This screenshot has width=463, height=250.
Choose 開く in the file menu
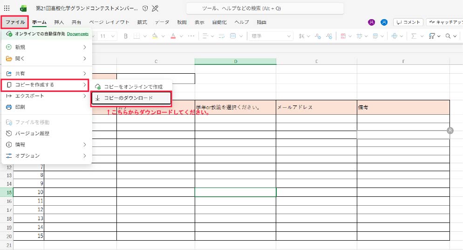[x=47, y=58]
